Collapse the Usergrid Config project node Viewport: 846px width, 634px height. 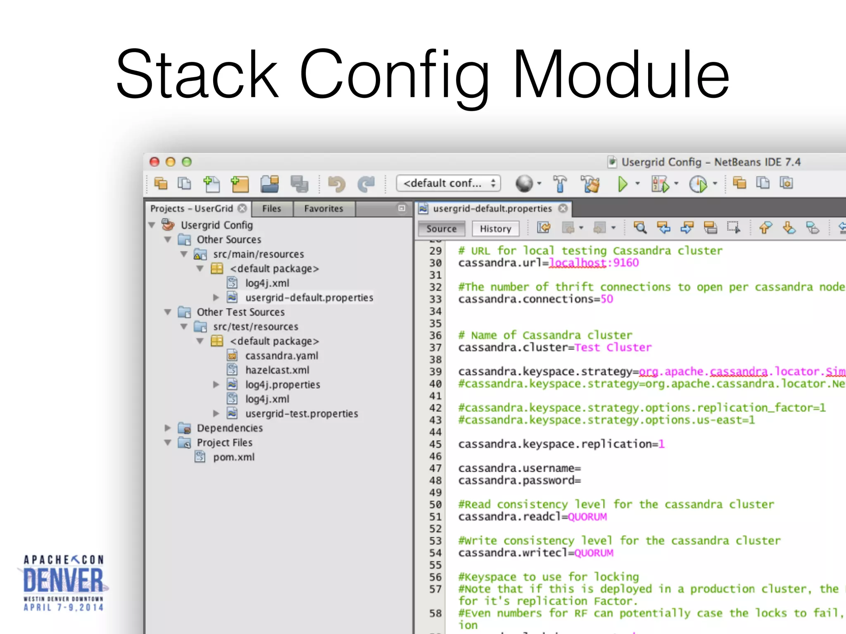(152, 225)
